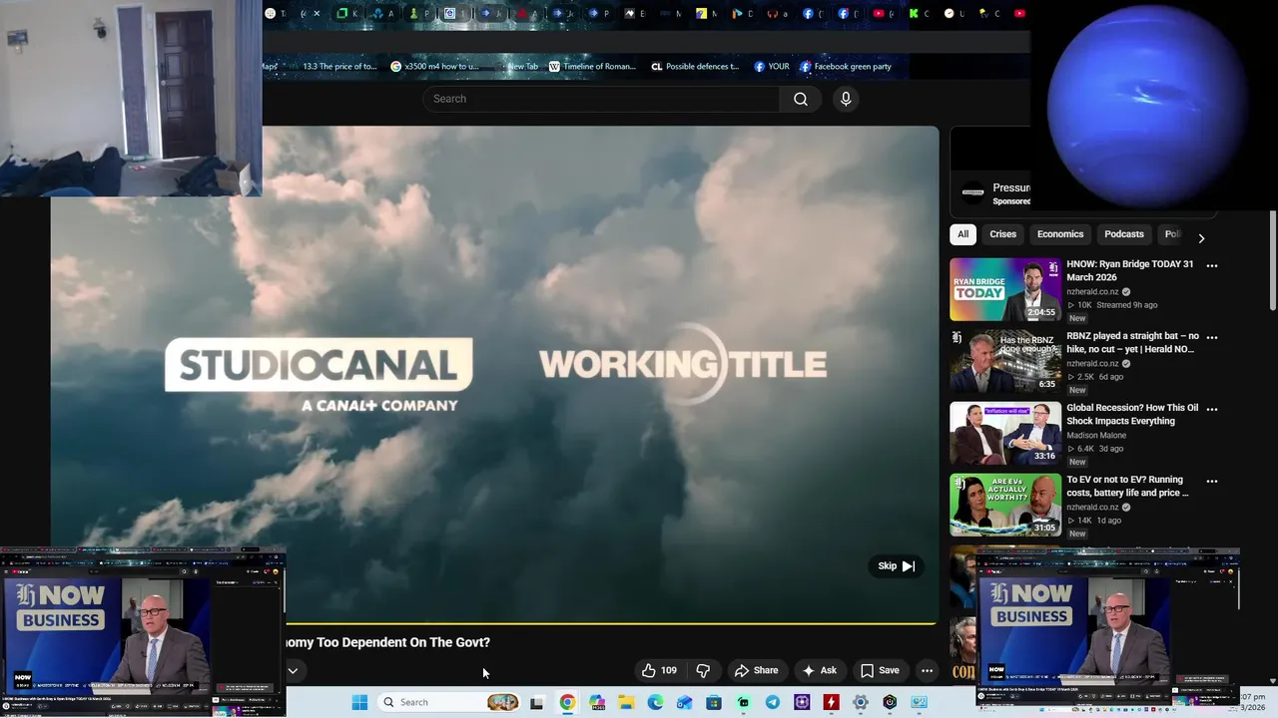Open options menu for To EV or not video
Screen dimensions: 1278x718
[x=1211, y=482]
